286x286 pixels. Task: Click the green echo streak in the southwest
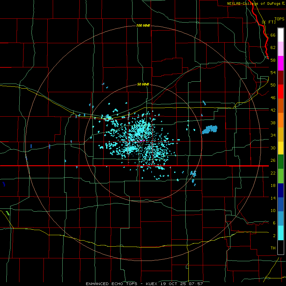coord(8,213)
